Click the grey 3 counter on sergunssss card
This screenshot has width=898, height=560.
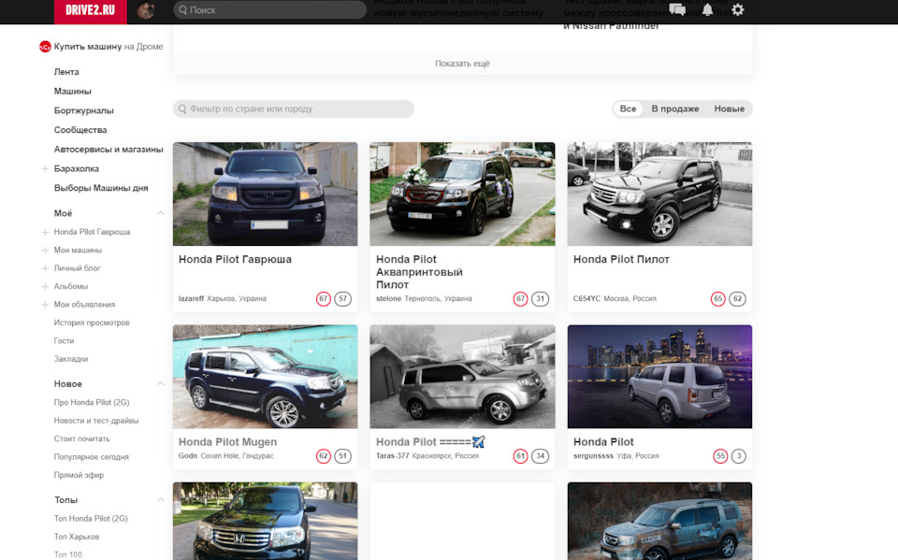pos(739,456)
